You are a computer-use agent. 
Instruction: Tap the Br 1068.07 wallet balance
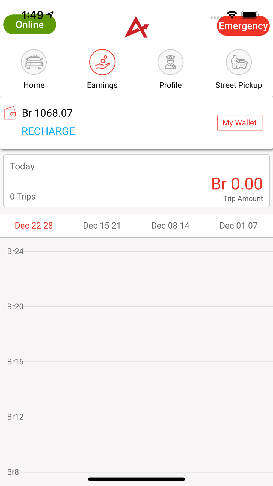(47, 113)
